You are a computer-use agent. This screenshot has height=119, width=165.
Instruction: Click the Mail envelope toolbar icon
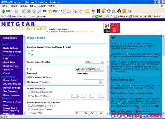click(x=69, y=11)
